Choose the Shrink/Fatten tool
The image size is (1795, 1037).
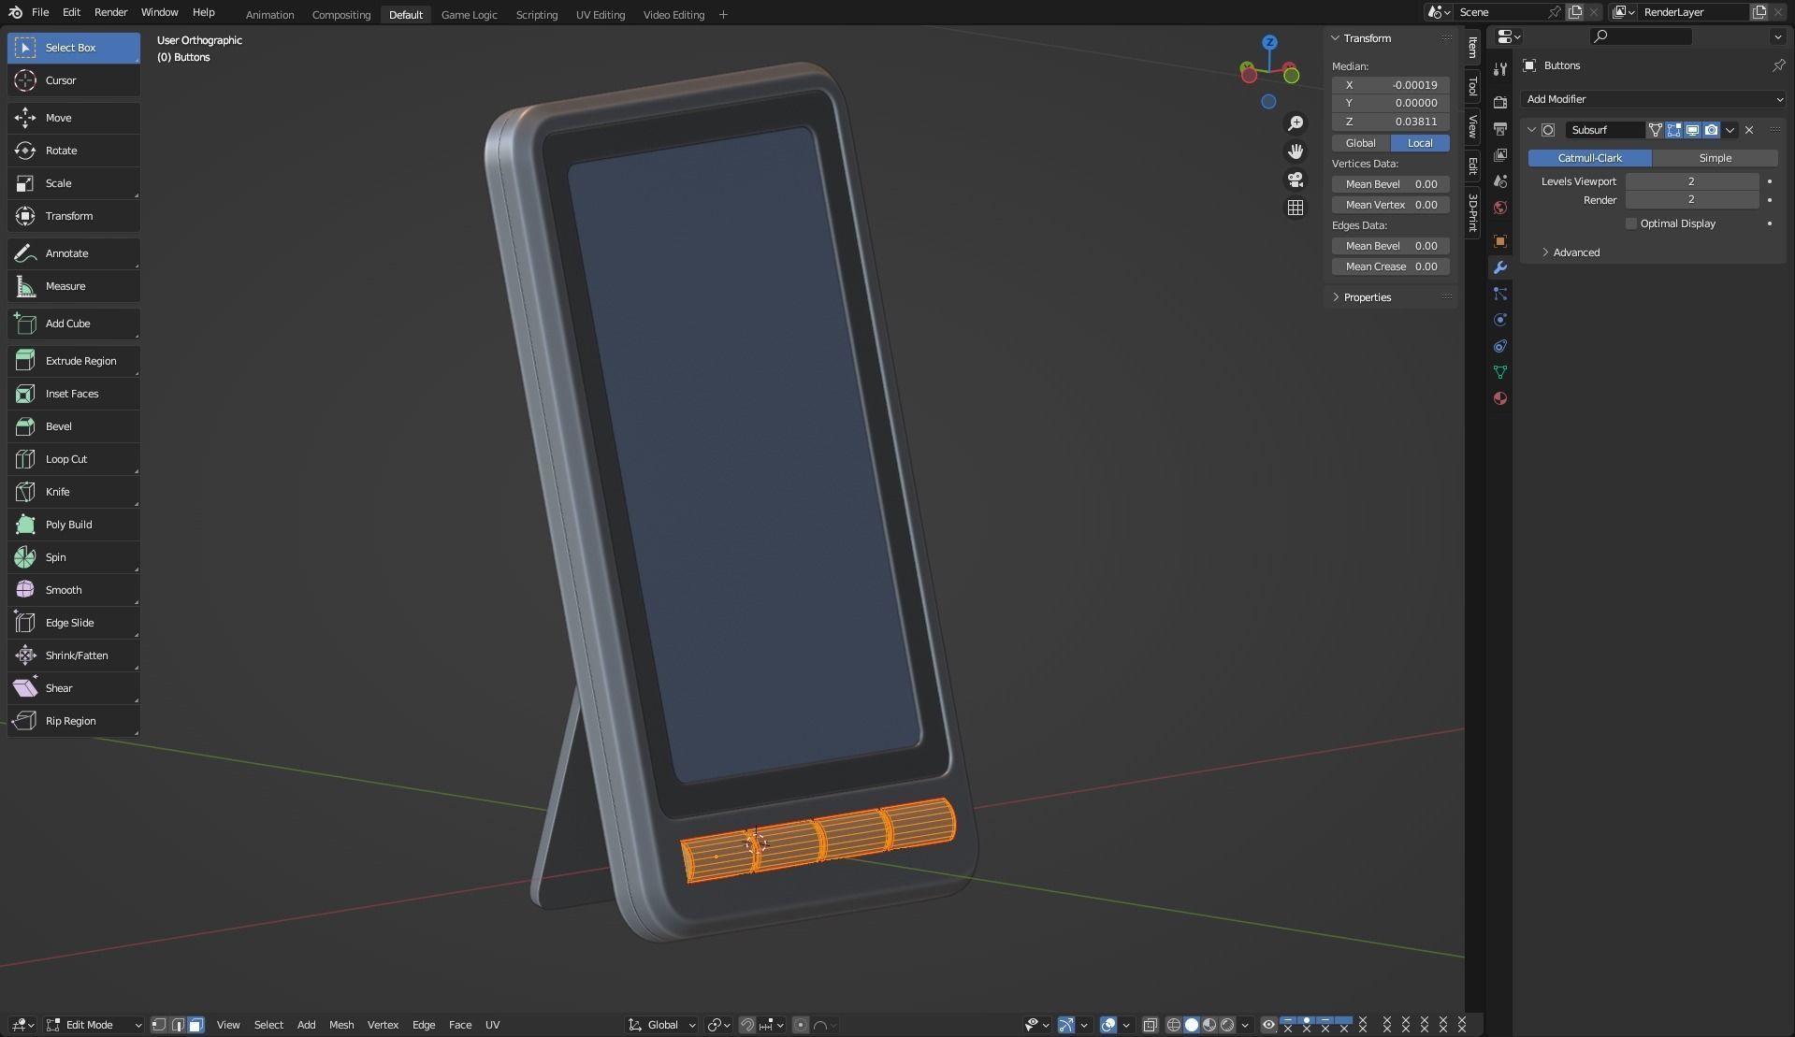point(74,655)
